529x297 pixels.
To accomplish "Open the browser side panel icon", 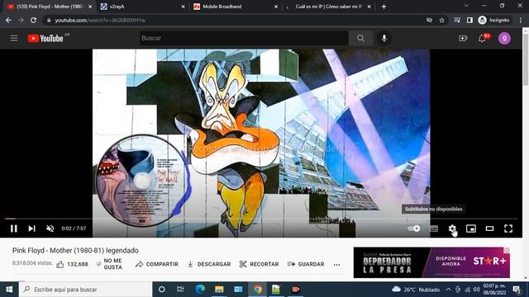I will pos(469,20).
